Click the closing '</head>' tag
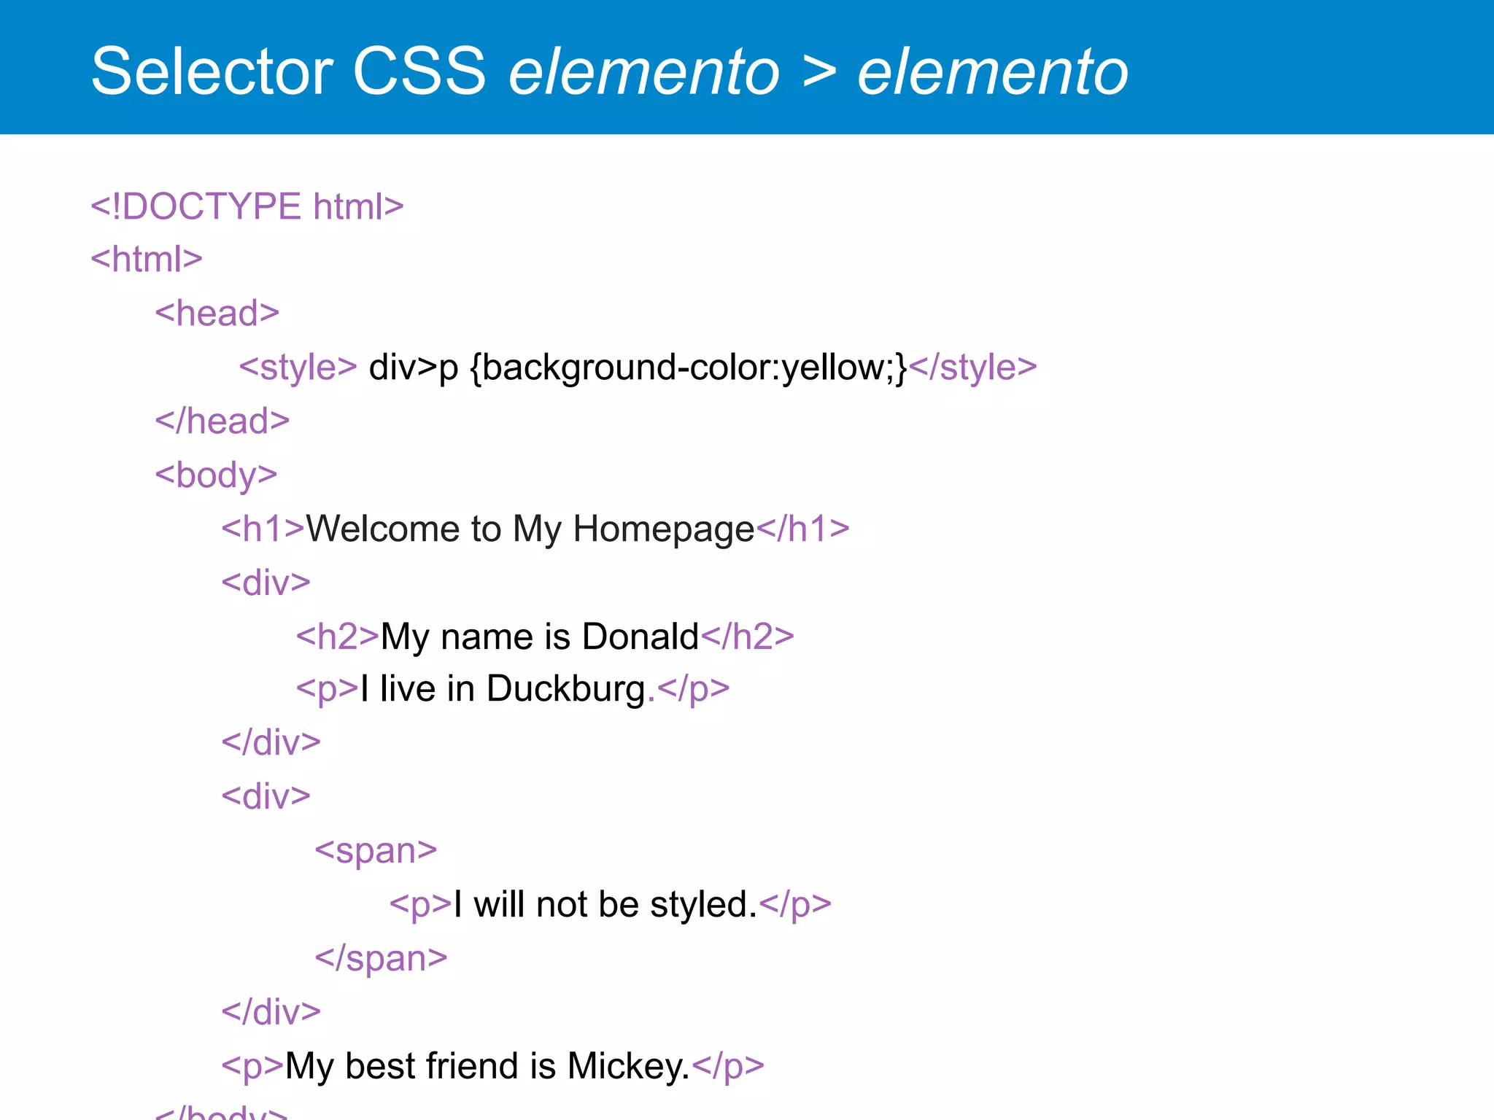The height and width of the screenshot is (1120, 1494). point(222,421)
